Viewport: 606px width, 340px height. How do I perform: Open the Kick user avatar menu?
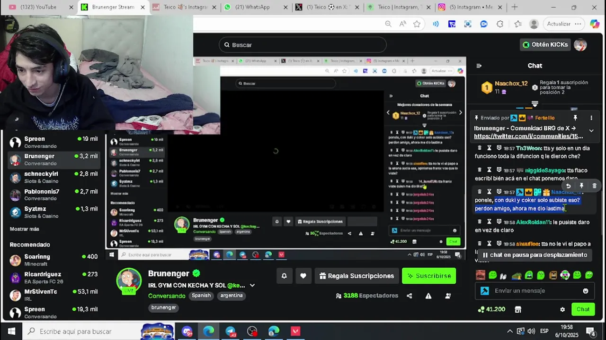pyautogui.click(x=580, y=44)
